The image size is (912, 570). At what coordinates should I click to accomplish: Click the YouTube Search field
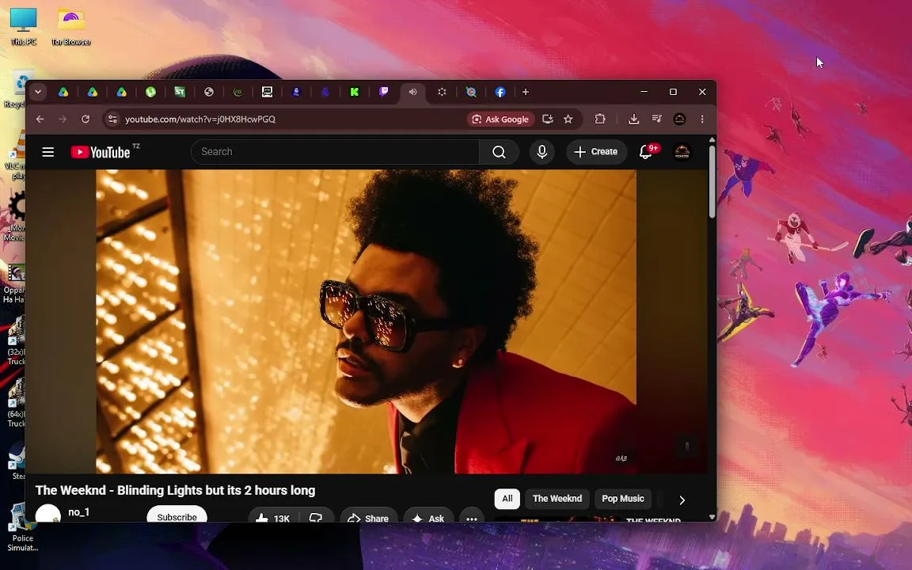pos(335,152)
